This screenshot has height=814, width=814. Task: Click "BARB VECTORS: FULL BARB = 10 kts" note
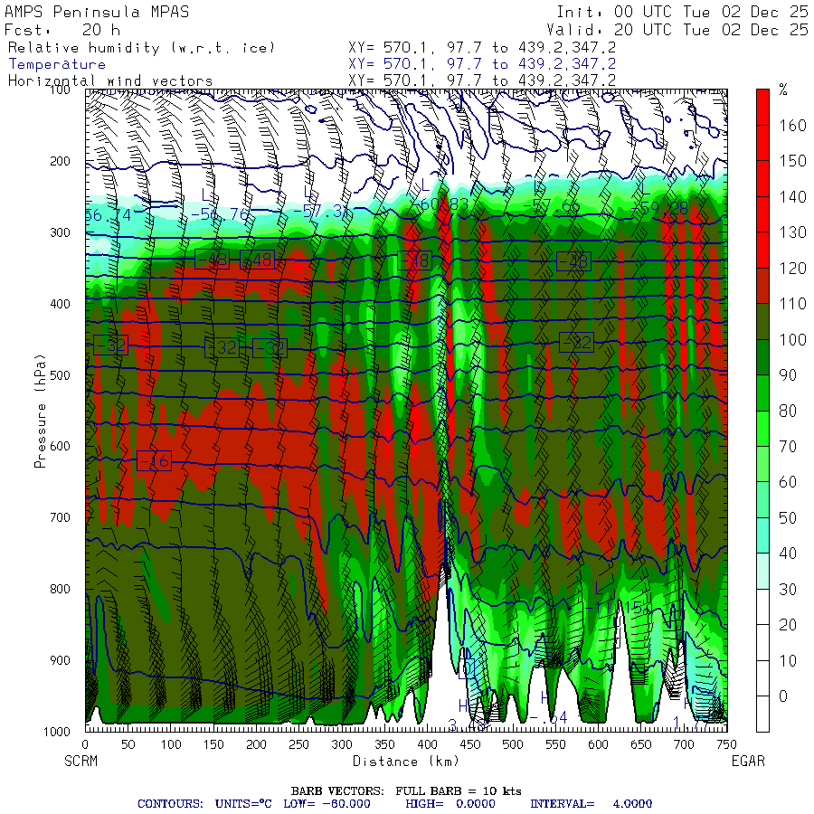pyautogui.click(x=406, y=791)
